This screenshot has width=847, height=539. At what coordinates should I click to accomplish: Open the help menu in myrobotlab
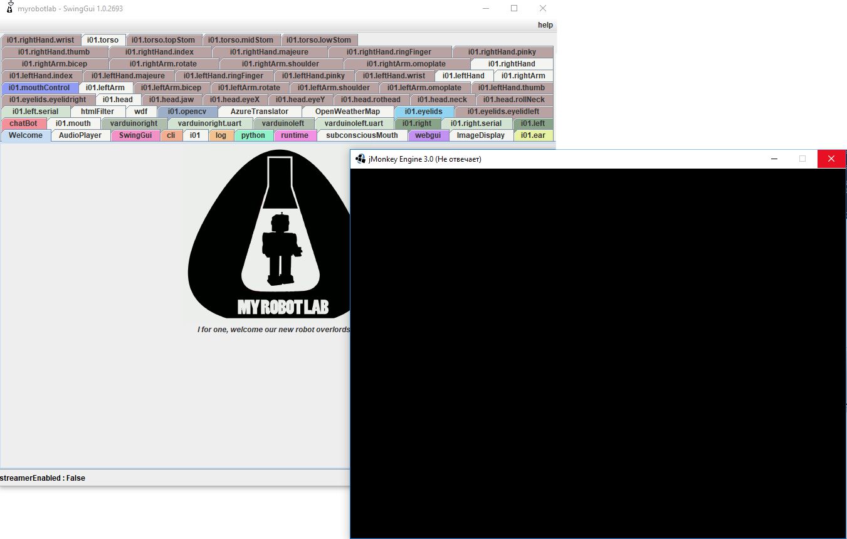click(x=545, y=25)
